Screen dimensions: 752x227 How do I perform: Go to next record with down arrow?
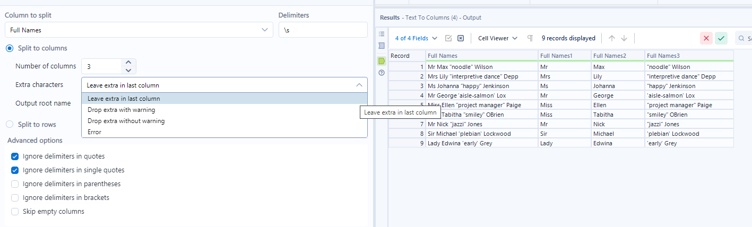pos(624,38)
